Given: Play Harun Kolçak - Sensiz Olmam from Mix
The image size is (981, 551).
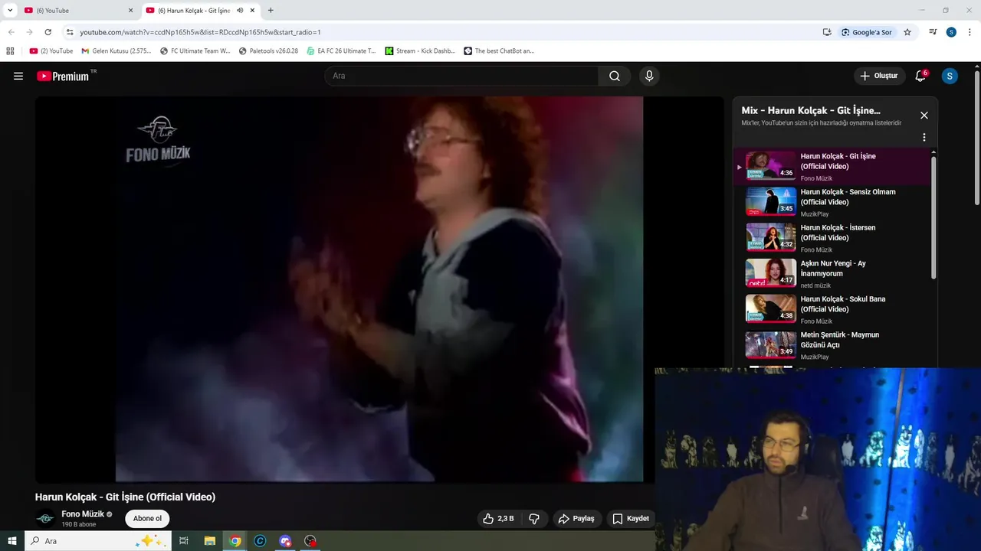Looking at the screenshot, I should 832,202.
